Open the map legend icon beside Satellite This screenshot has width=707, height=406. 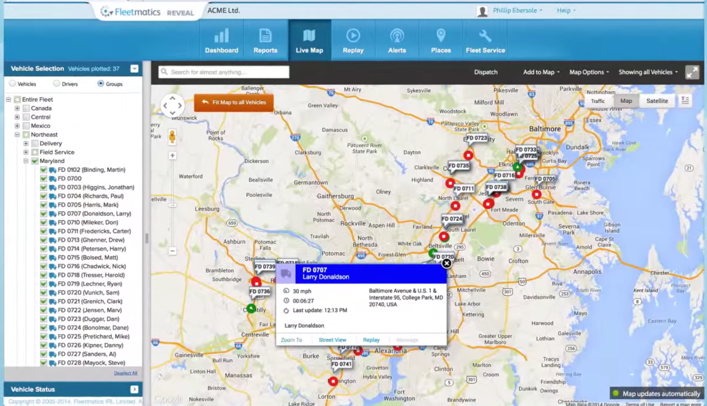[685, 101]
